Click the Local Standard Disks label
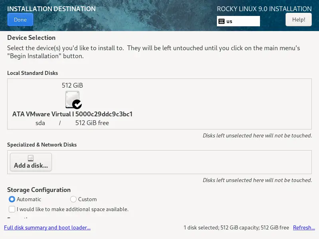The width and height of the screenshot is (319, 239). (33, 73)
